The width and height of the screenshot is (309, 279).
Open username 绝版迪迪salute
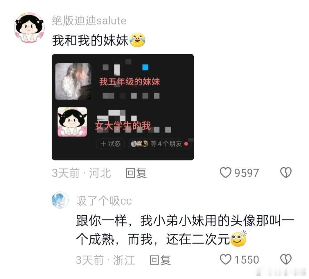click(89, 21)
